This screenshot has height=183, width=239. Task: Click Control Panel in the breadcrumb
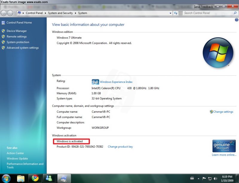click(x=34, y=13)
